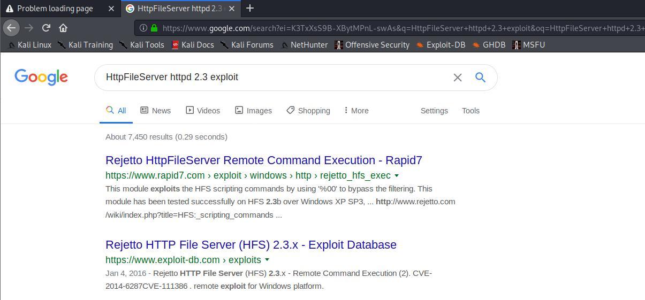
Task: Open NetHunter bookmark
Action: pyautogui.click(x=304, y=45)
